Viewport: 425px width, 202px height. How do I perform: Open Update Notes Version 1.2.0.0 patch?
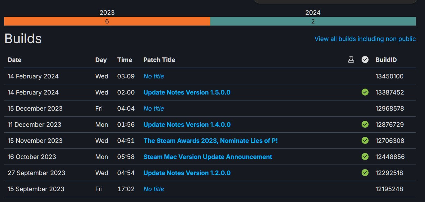coord(187,173)
